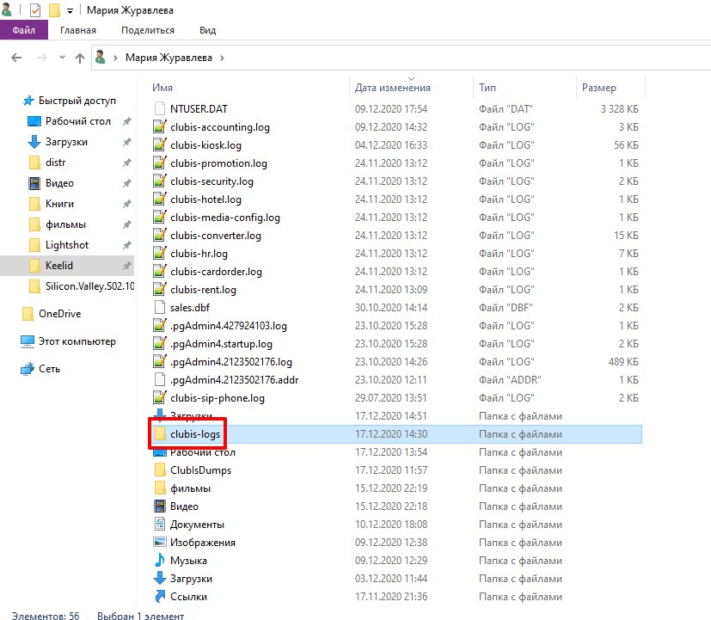711x620 pixels.
Task: Select .pgAdmin4.startup.log file icon
Action: pyautogui.click(x=160, y=344)
